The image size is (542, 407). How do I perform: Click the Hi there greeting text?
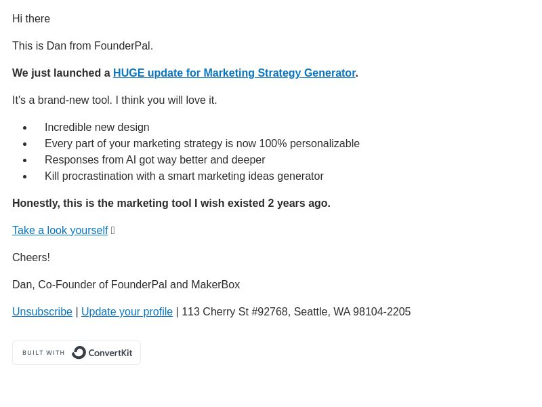coord(31,19)
